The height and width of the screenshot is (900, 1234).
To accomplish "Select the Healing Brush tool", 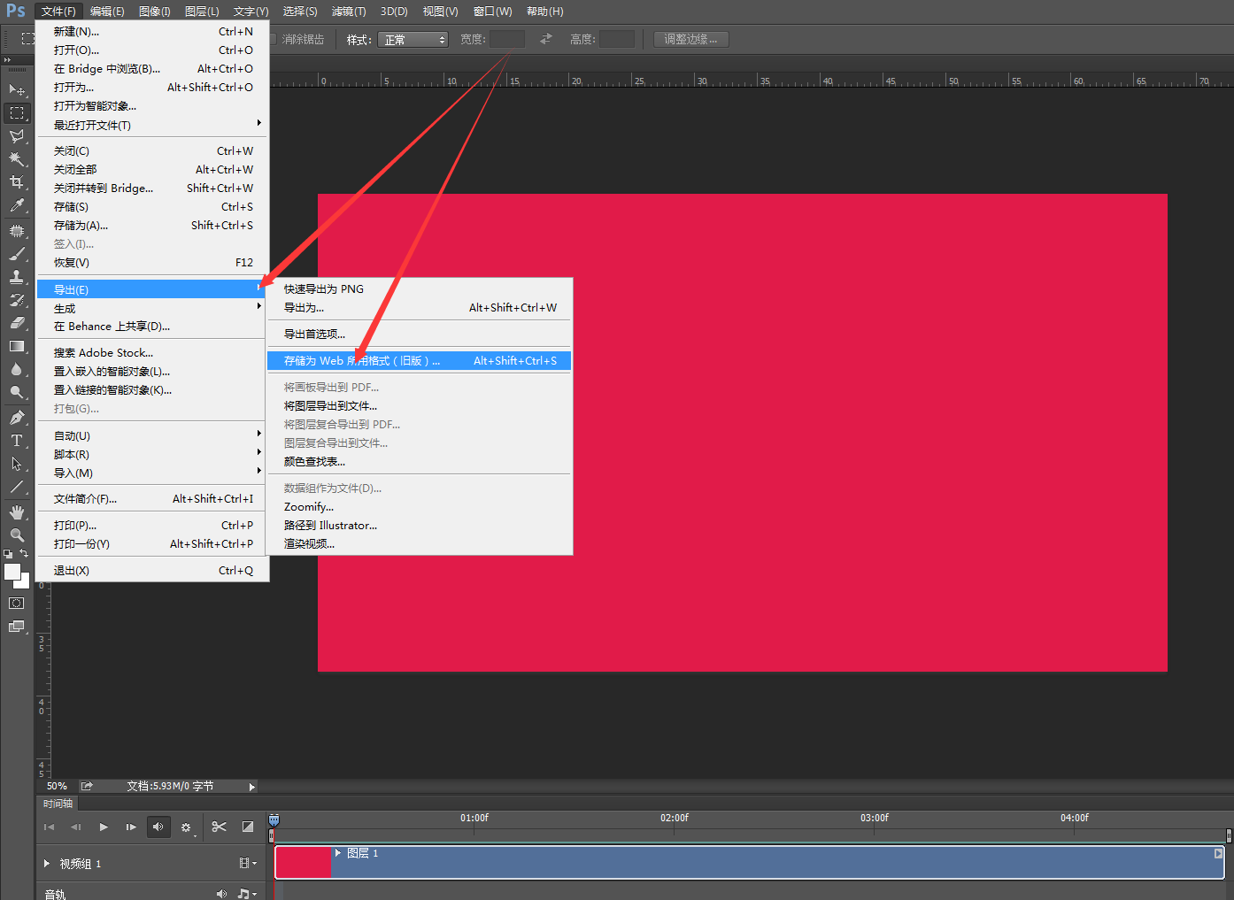I will [x=17, y=231].
